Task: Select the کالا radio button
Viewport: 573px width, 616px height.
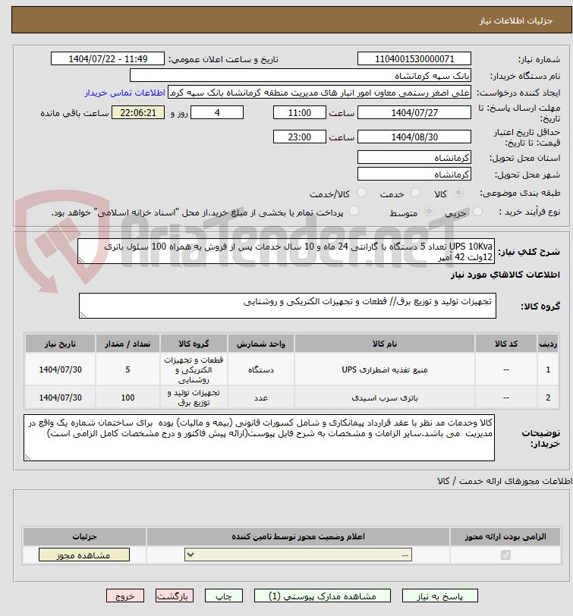Action: (458, 193)
